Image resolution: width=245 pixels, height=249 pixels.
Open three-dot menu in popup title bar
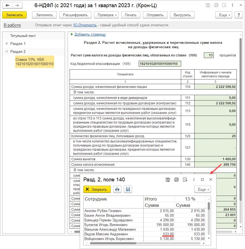point(194,180)
